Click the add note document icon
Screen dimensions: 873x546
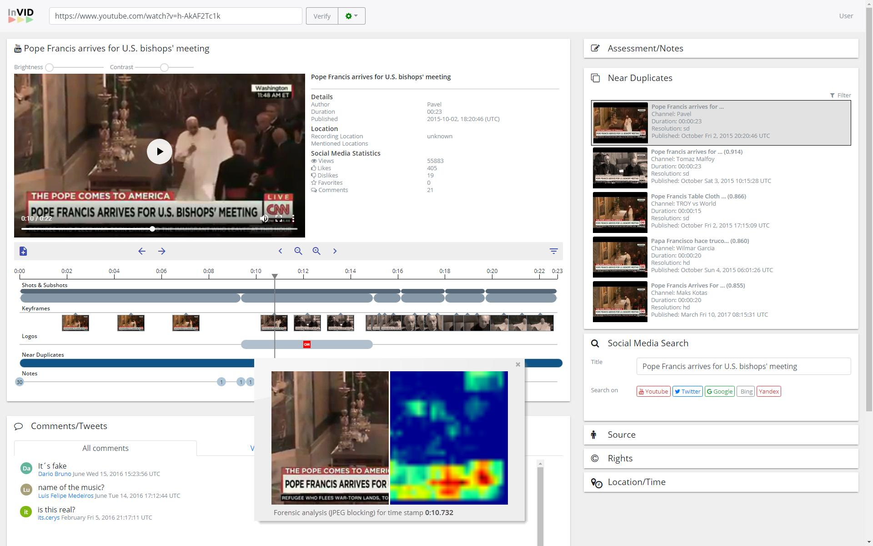(x=24, y=251)
